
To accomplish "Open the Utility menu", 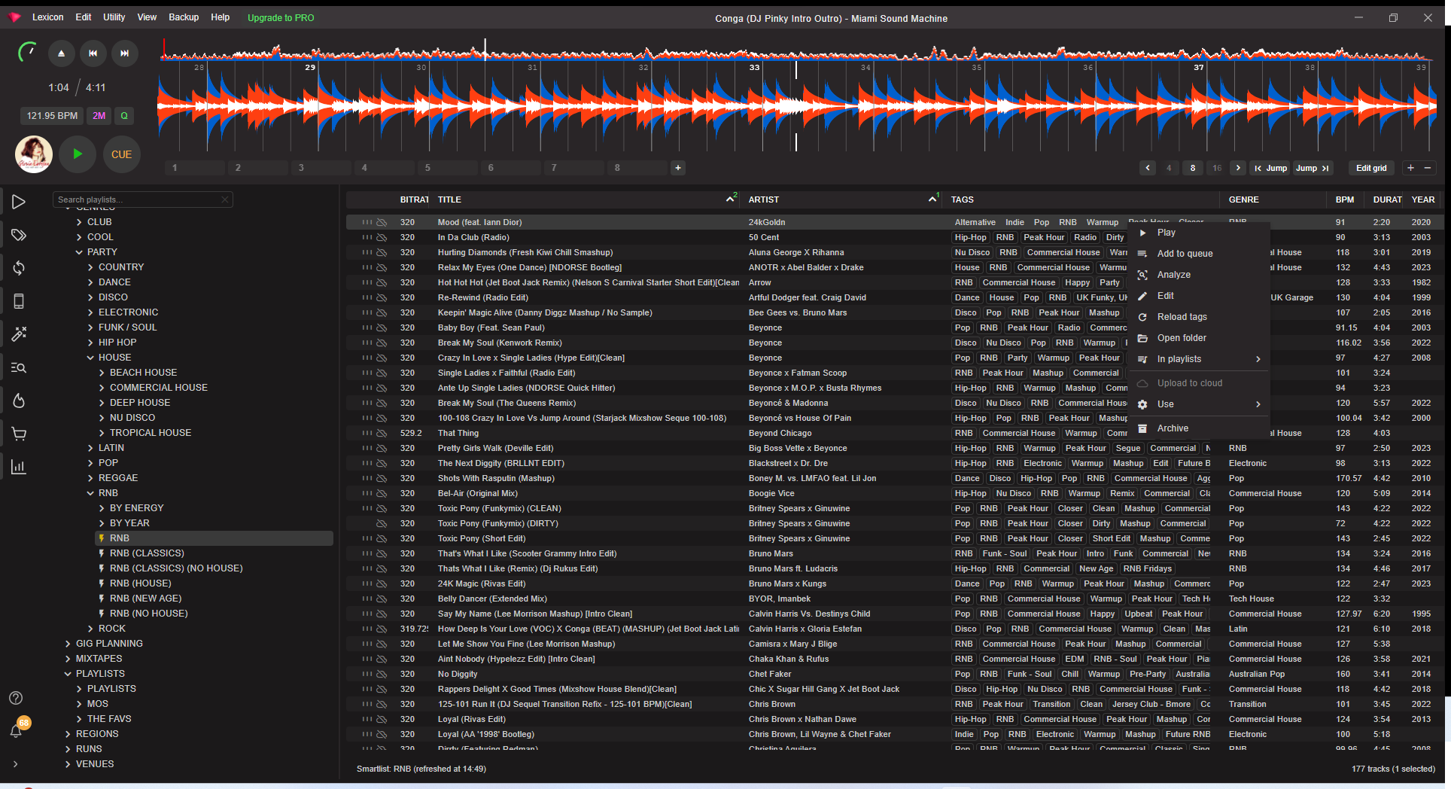I will click(114, 17).
